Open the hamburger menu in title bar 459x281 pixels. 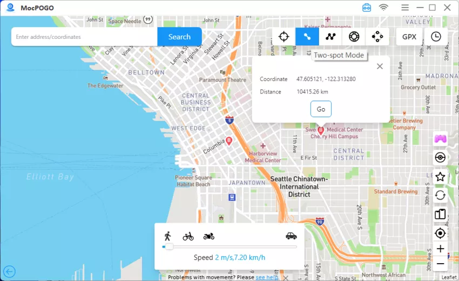point(405,8)
